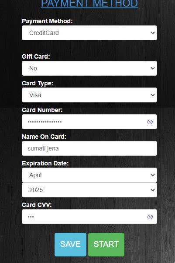This screenshot has width=175, height=263.
Task: Show the Card CVV using eye icon
Action: (150, 217)
